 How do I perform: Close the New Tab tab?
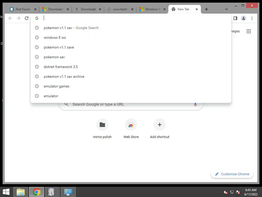[x=197, y=9]
